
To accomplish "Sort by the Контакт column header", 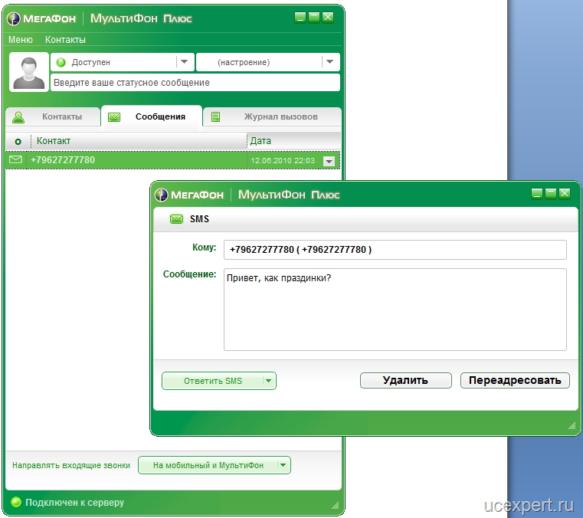I will pos(139,141).
